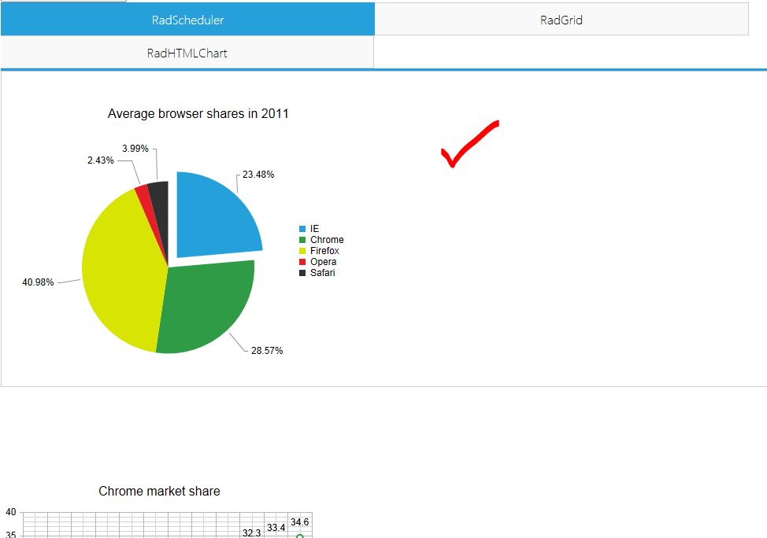Toggle the Firefox legend label
Screen dimensions: 767x538
[x=324, y=251]
